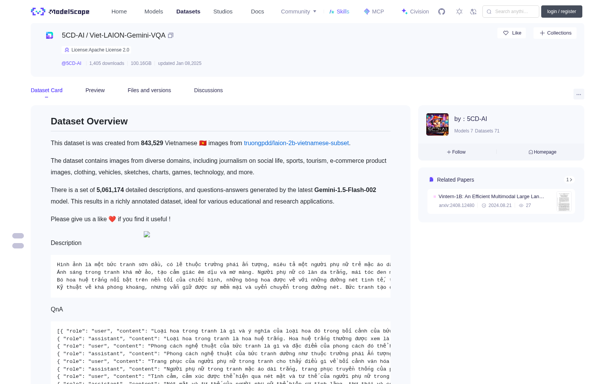Click the dataset cube icon beside title
This screenshot has height=384, width=615.
tap(50, 35)
